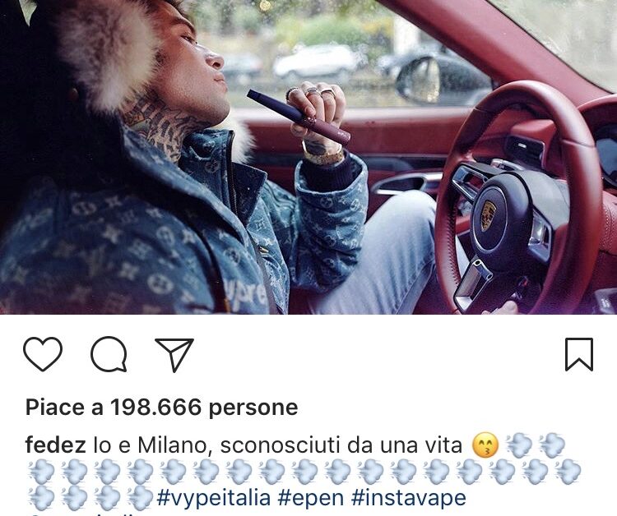617x516 pixels.
Task: Open the #epen hashtag
Action: (x=311, y=498)
